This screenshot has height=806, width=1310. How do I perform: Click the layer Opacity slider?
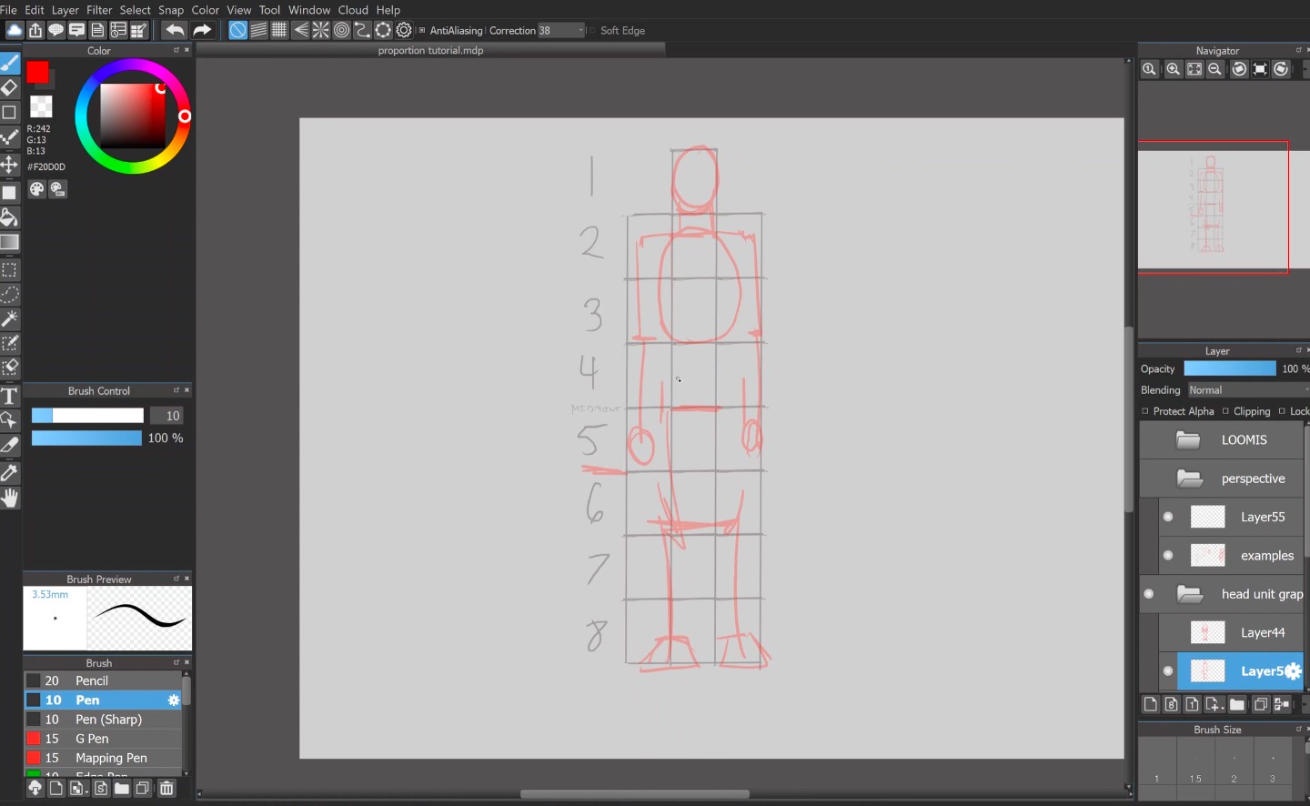1229,368
